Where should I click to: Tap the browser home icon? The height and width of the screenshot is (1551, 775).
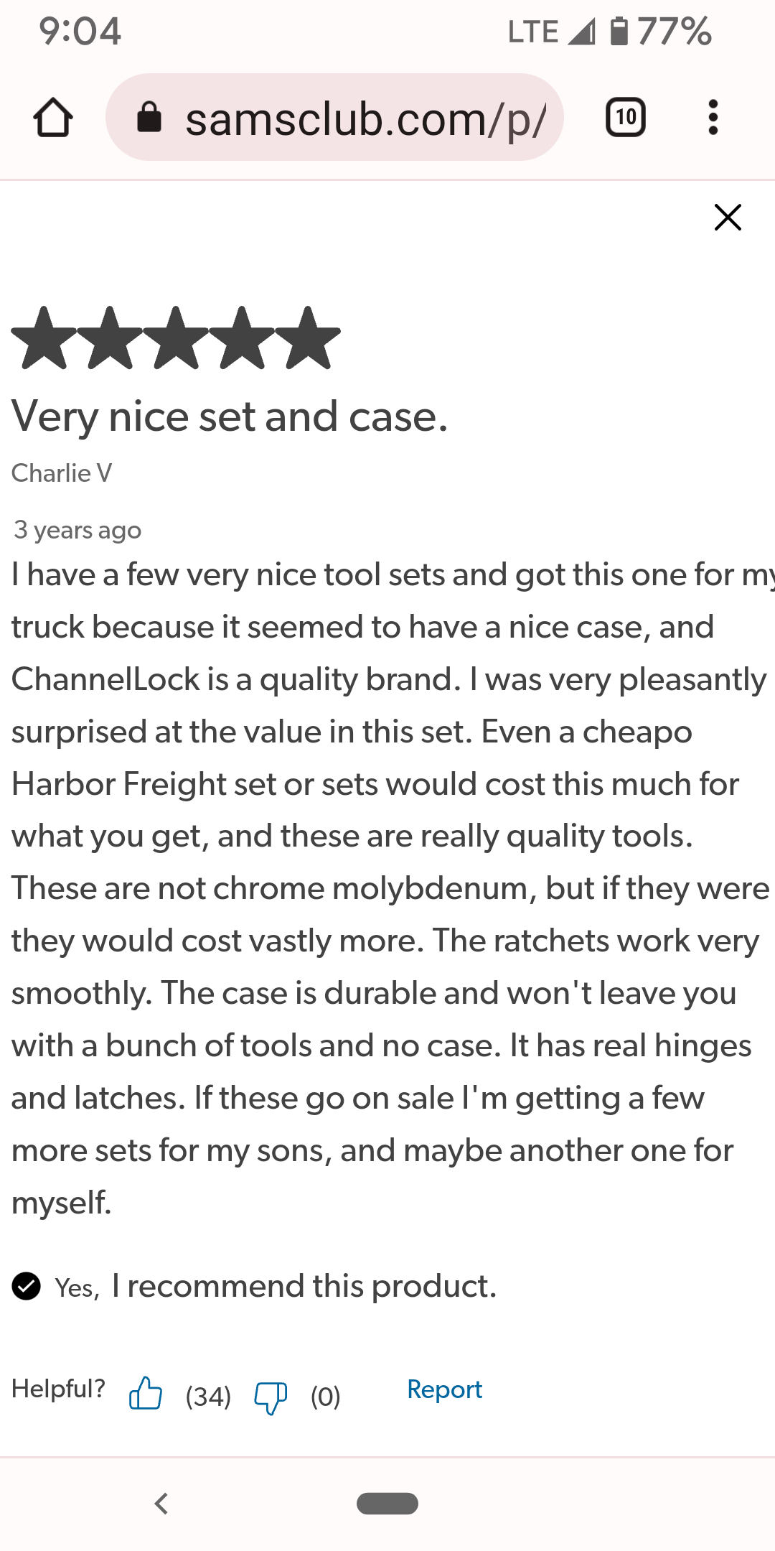(53, 118)
